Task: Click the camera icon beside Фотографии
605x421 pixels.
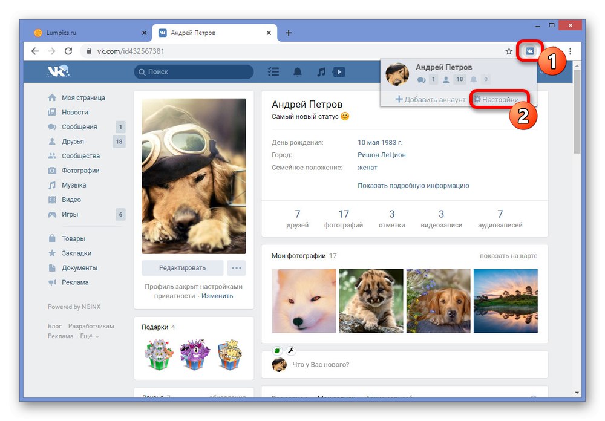Action: (x=52, y=171)
